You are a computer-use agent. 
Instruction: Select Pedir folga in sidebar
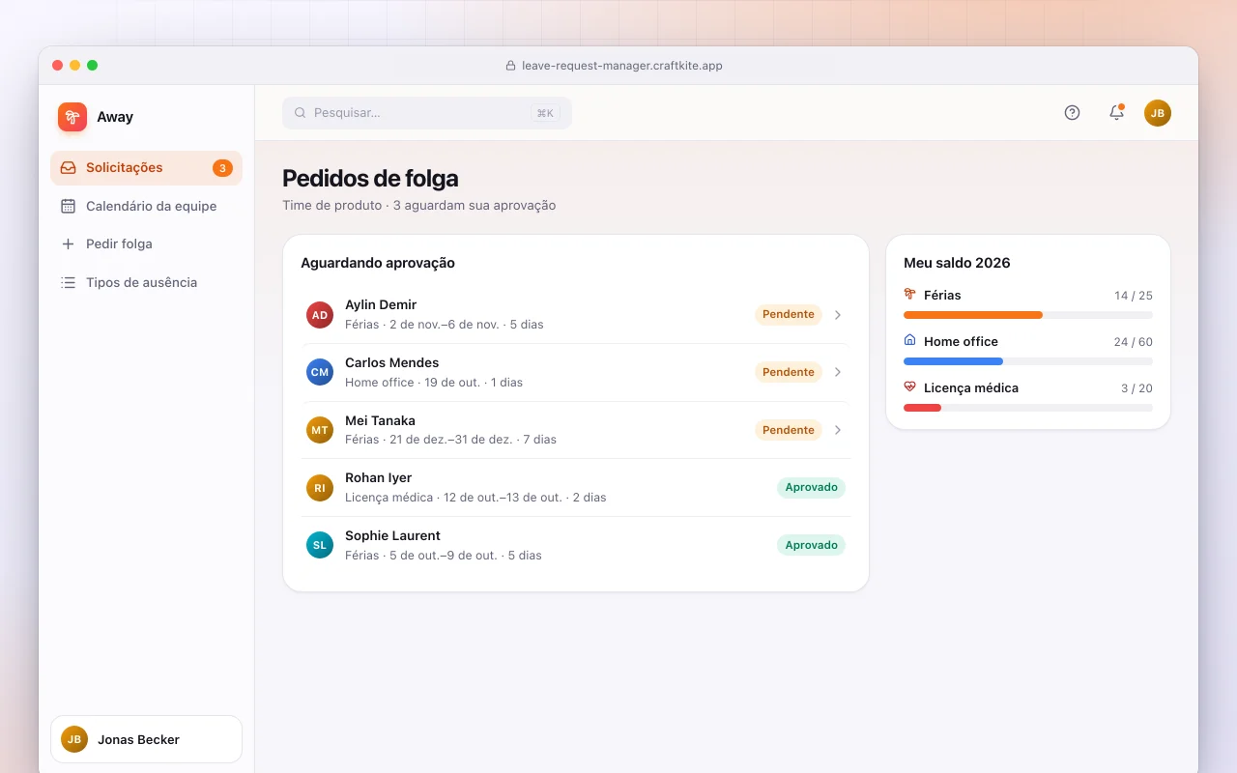[x=146, y=244]
